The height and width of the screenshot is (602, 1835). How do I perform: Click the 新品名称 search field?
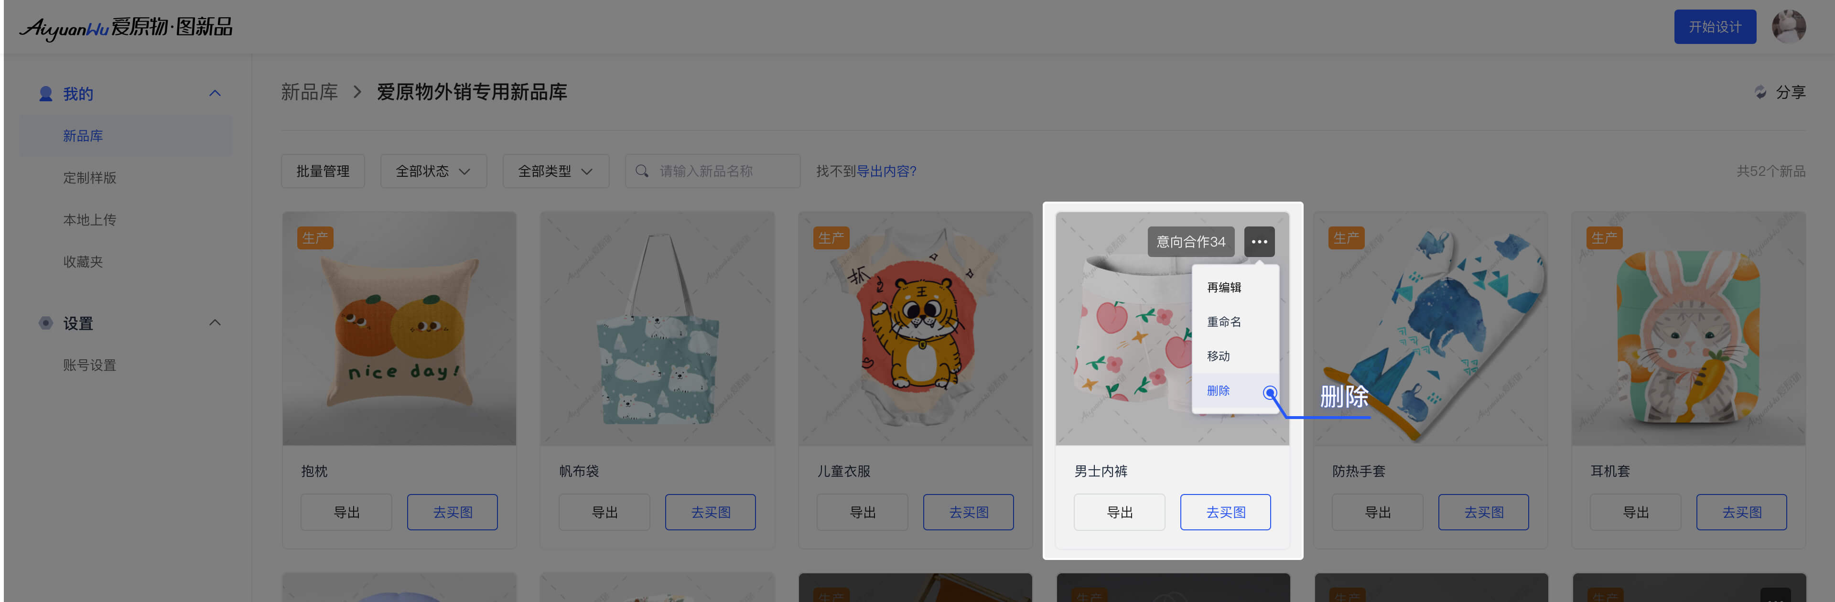[x=712, y=171]
